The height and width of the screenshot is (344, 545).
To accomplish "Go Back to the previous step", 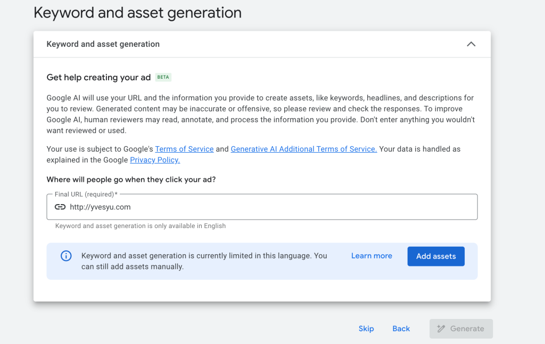I will (401, 329).
